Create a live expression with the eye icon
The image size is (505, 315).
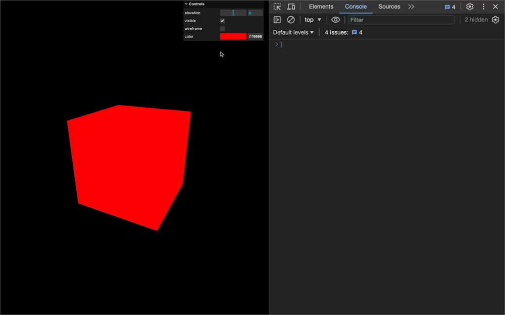click(x=335, y=20)
